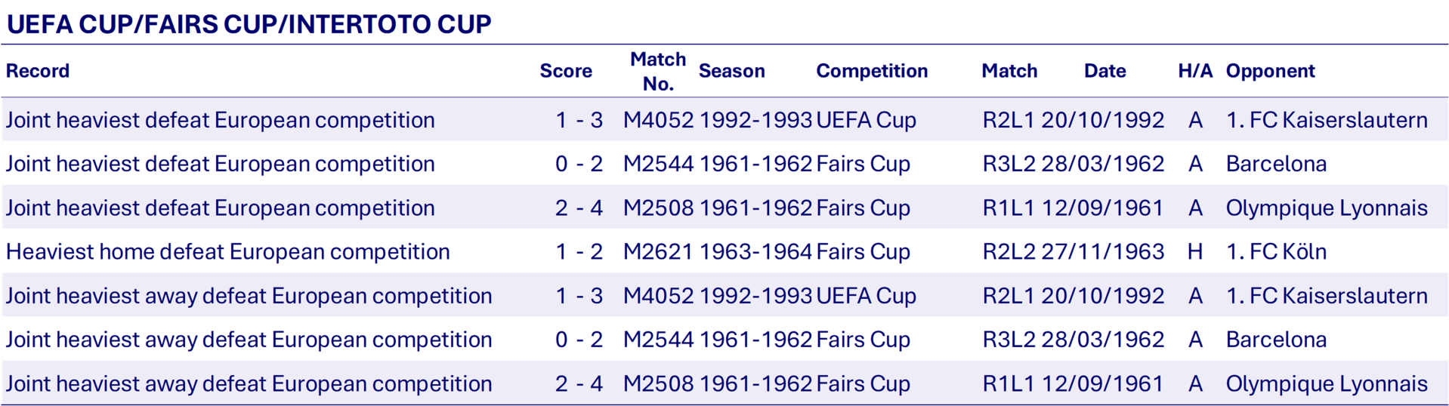
Task: Select the 1963-1964 season cell
Action: pos(755,251)
